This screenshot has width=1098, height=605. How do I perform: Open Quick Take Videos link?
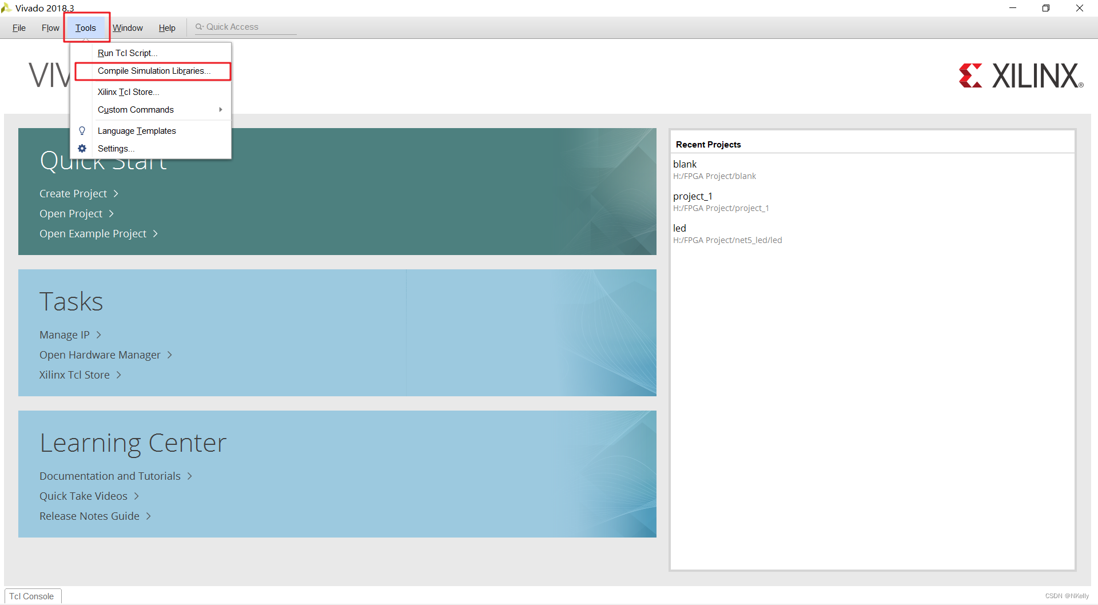click(x=83, y=496)
